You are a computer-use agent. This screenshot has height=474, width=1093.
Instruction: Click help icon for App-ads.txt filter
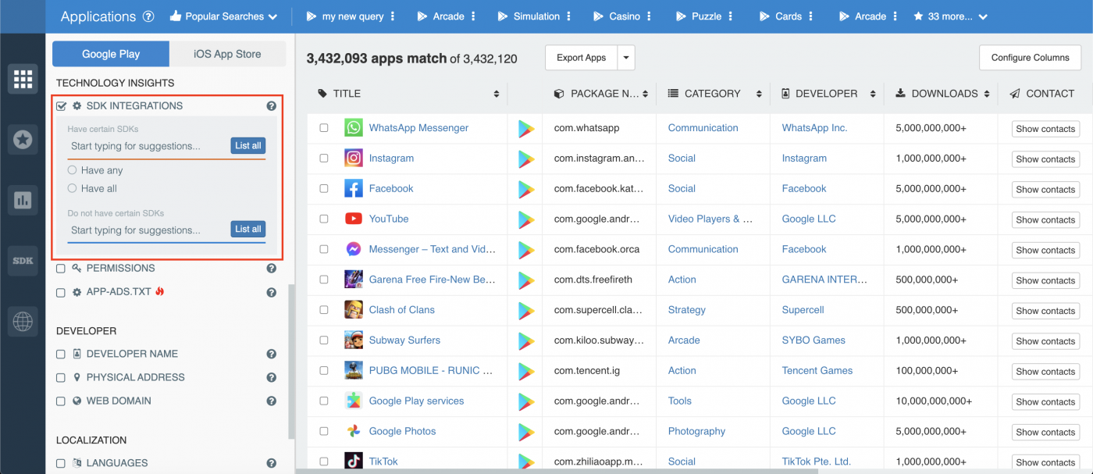pyautogui.click(x=272, y=293)
